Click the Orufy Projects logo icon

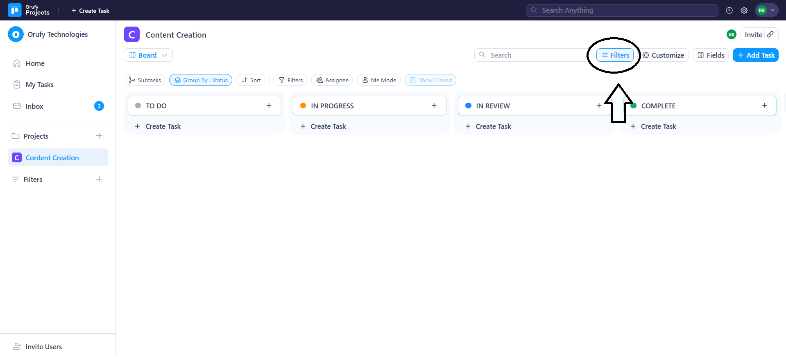(x=15, y=10)
